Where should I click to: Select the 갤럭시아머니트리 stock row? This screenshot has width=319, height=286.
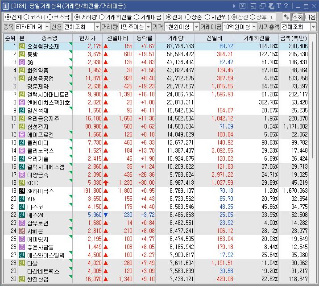point(156,95)
